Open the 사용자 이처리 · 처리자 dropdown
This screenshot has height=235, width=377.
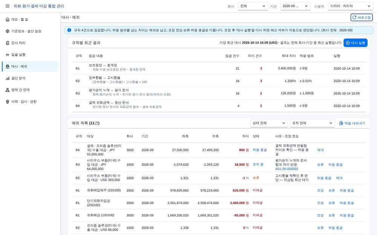[350, 6]
